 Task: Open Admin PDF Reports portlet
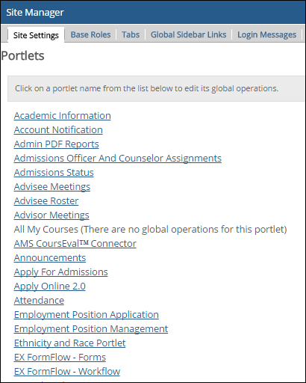click(57, 144)
